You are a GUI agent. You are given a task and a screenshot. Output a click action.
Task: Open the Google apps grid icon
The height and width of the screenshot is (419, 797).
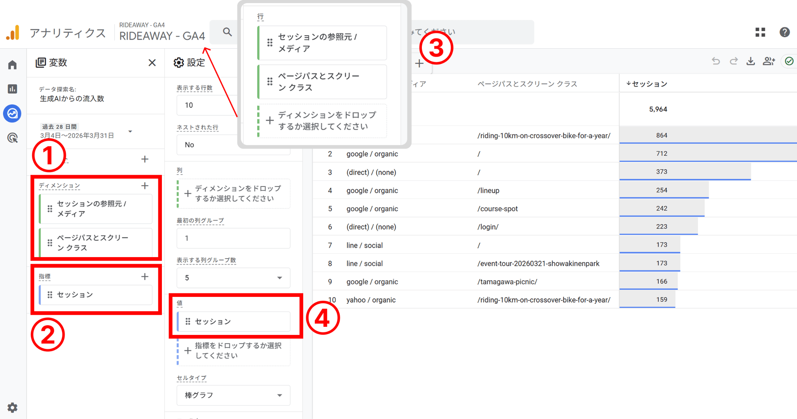(760, 32)
